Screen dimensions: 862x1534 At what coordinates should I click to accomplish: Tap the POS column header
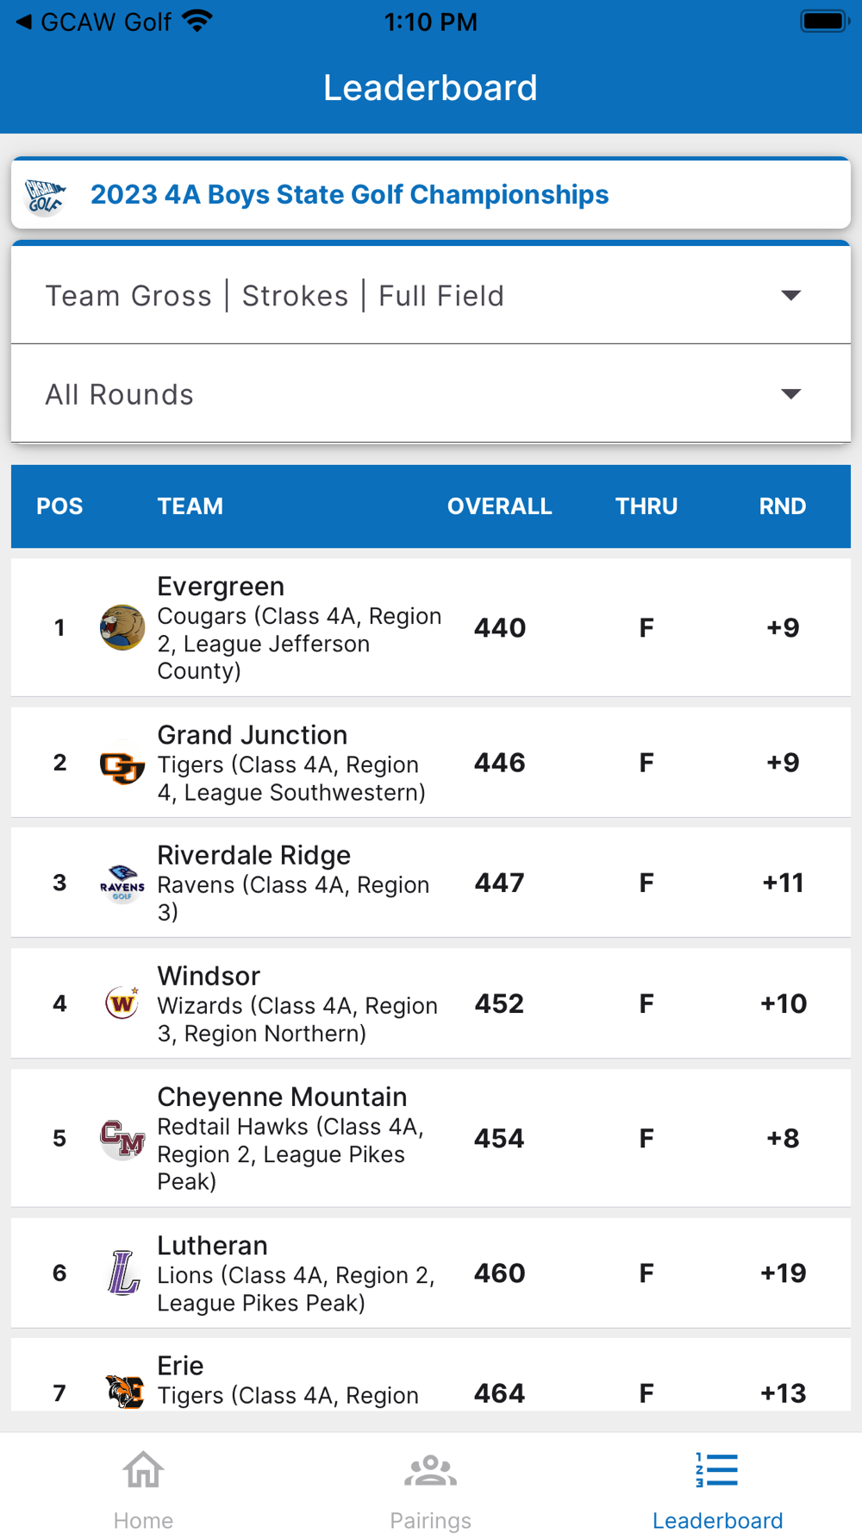pyautogui.click(x=59, y=506)
